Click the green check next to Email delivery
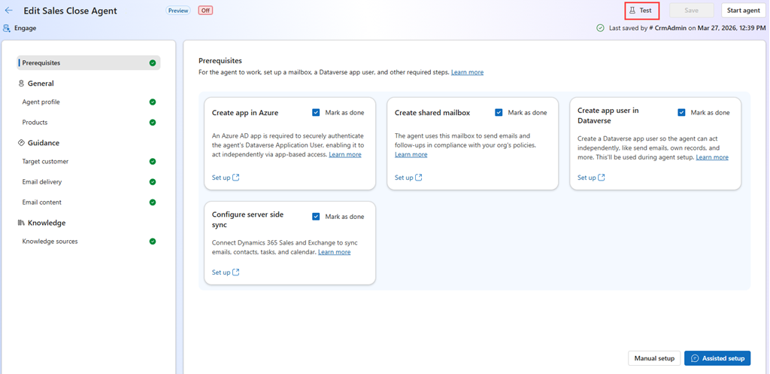Viewport: 770px width, 374px height. pyautogui.click(x=153, y=182)
